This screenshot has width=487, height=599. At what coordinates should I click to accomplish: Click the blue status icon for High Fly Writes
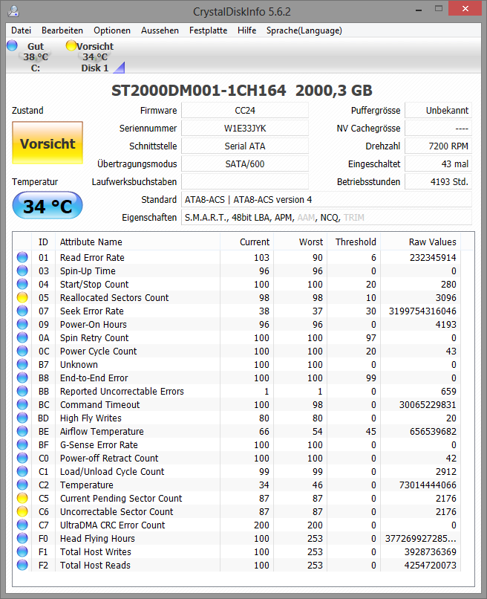(22, 418)
